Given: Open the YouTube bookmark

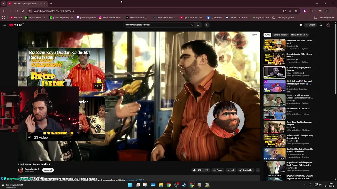Looking at the screenshot, I should click(x=16, y=18).
